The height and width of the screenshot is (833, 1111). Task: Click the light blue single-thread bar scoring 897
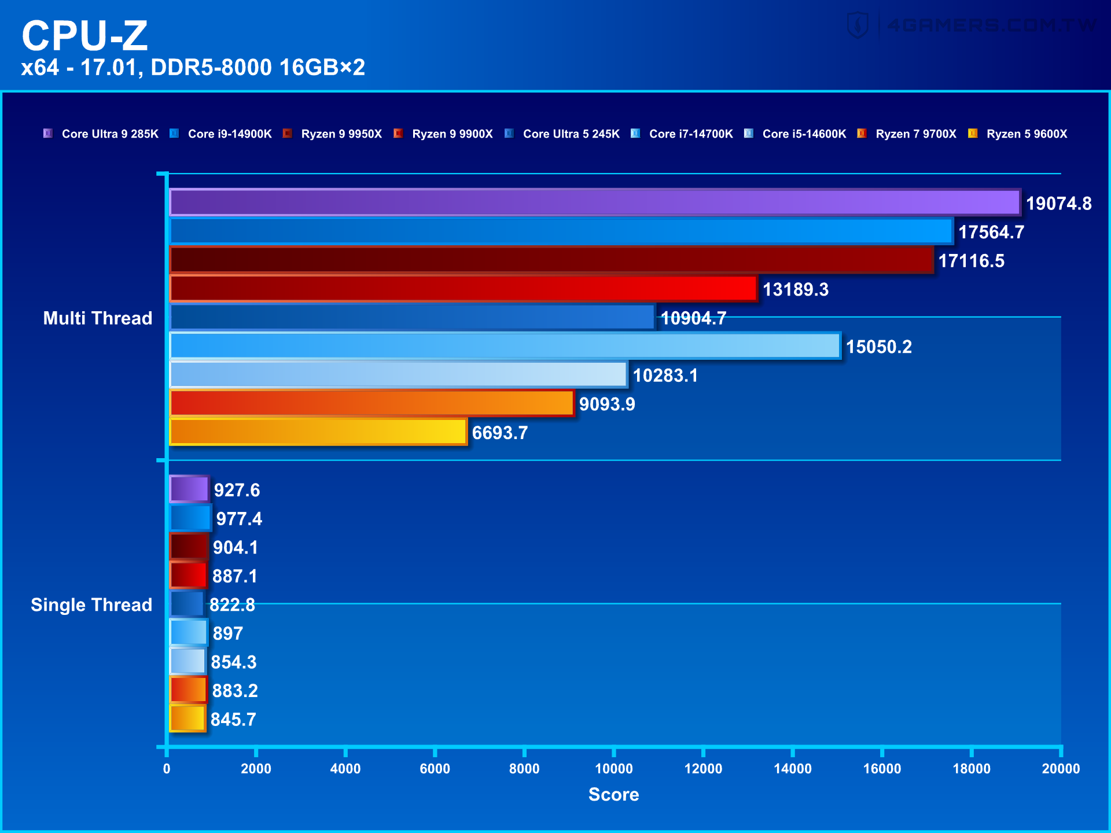tap(189, 632)
